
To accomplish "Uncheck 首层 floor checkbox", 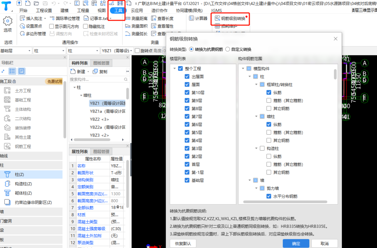I will (187, 164).
